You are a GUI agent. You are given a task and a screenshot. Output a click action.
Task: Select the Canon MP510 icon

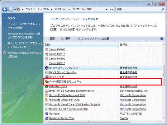46,54
